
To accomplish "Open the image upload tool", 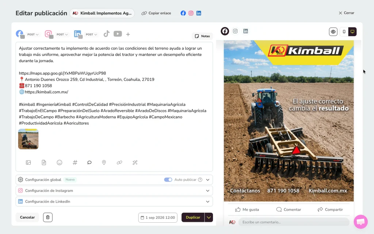I will (28, 163).
